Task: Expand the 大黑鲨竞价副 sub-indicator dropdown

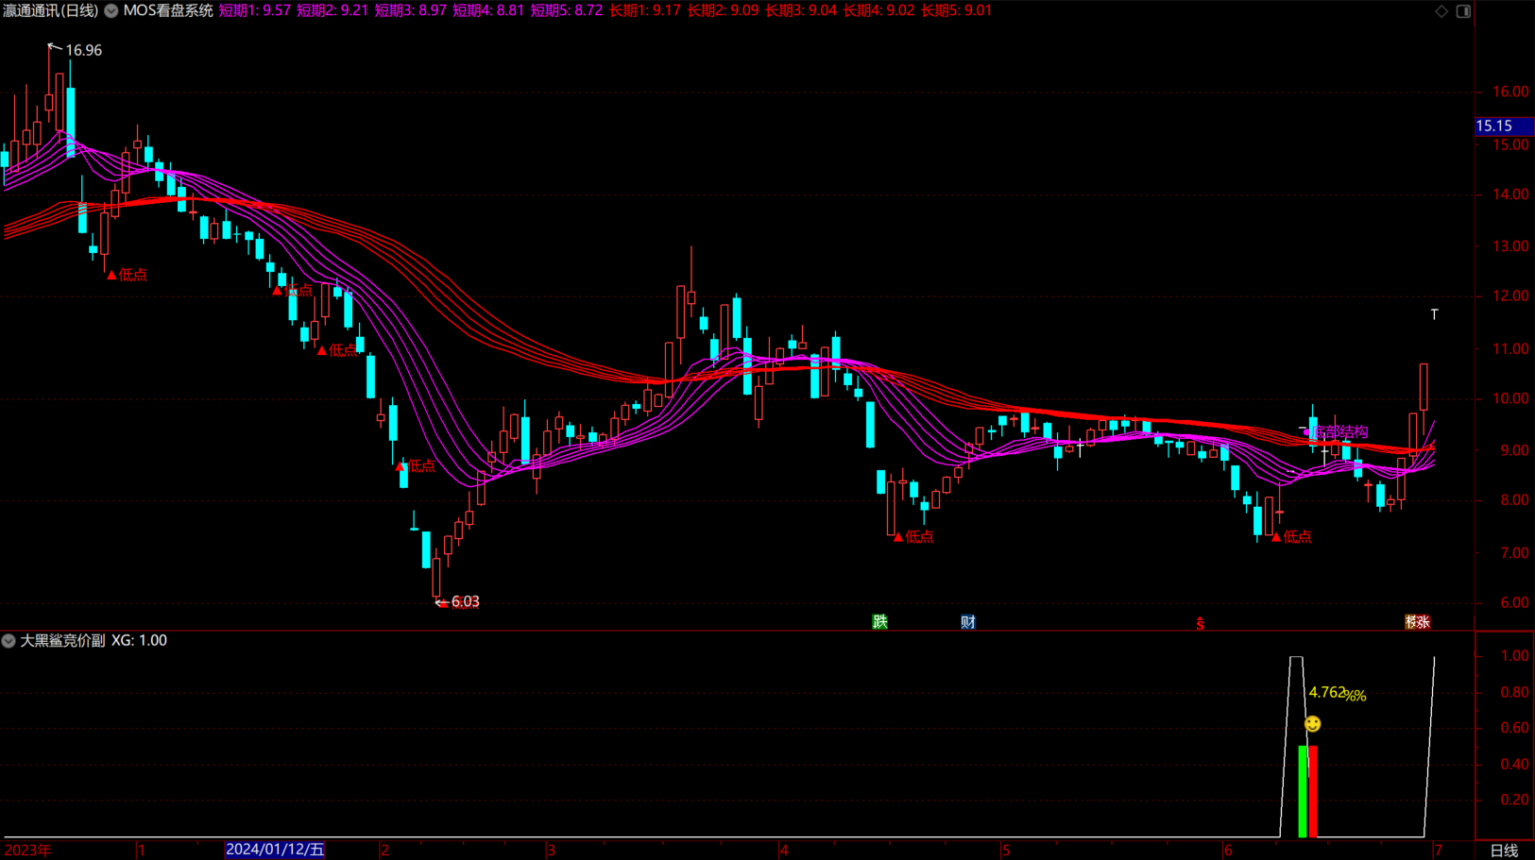Action: click(9, 641)
